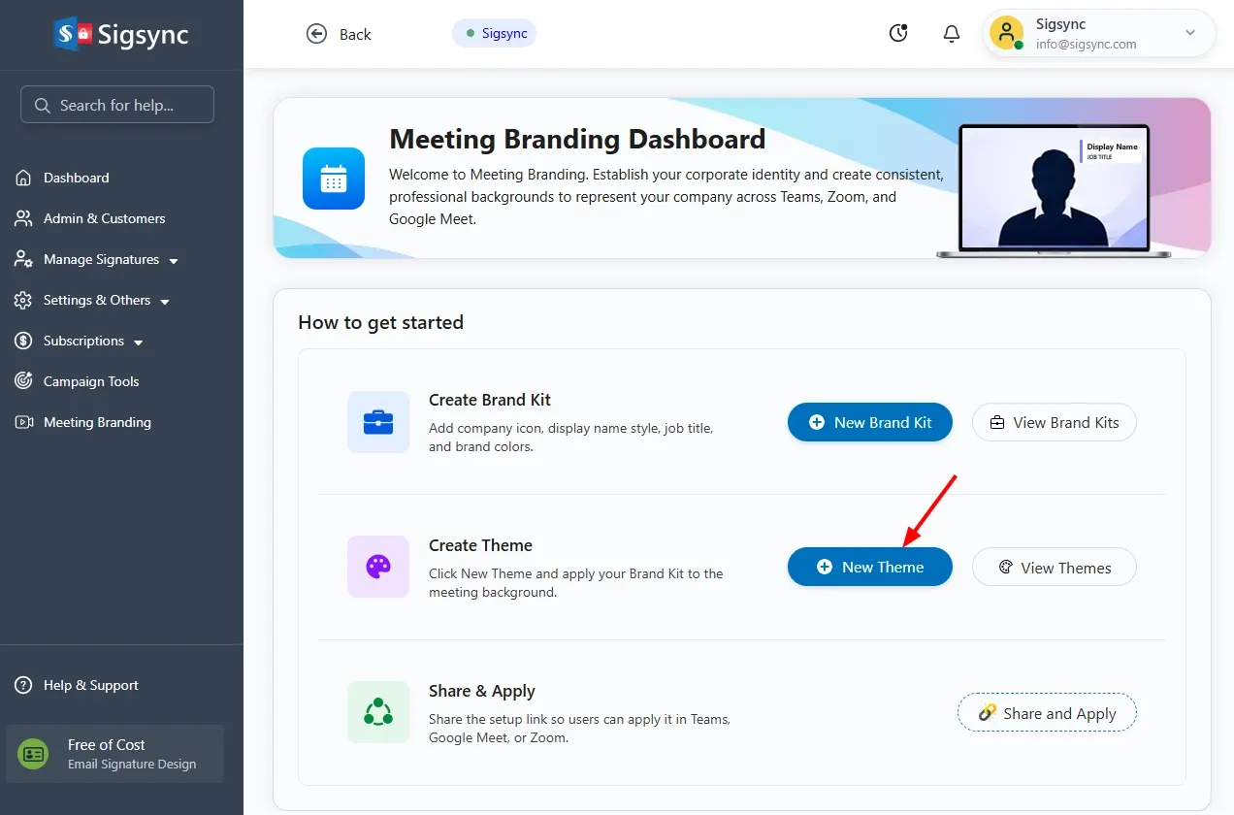Click the blue calendar Meeting Branding icon
The image size is (1234, 815).
333,179
